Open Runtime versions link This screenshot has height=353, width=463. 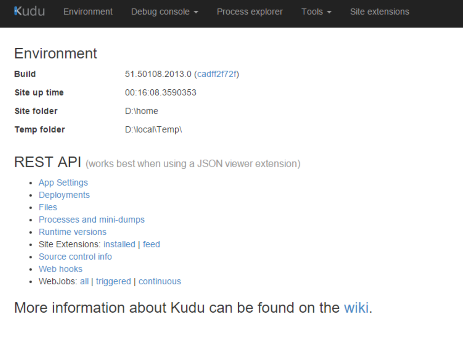click(x=72, y=232)
